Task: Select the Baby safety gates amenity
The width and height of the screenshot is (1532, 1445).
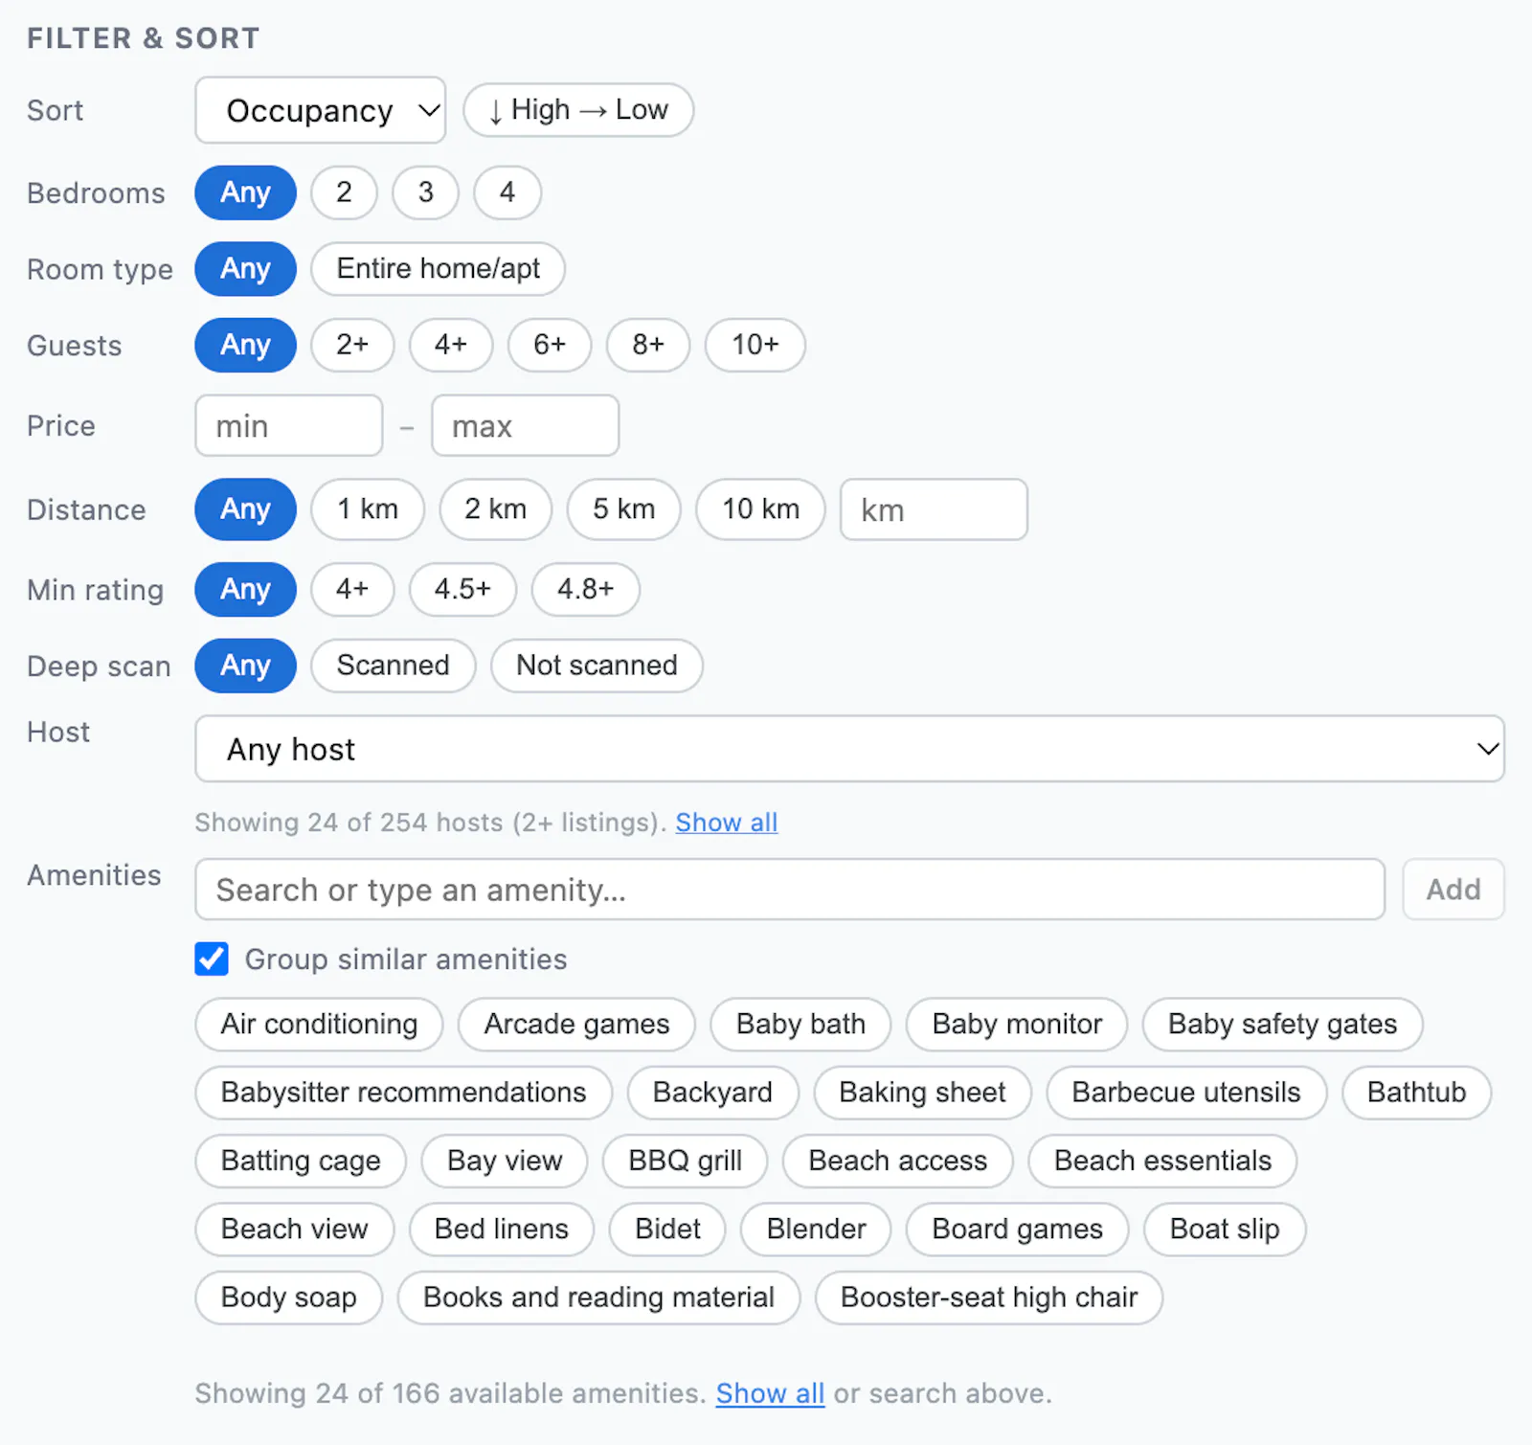Action: click(x=1282, y=1025)
